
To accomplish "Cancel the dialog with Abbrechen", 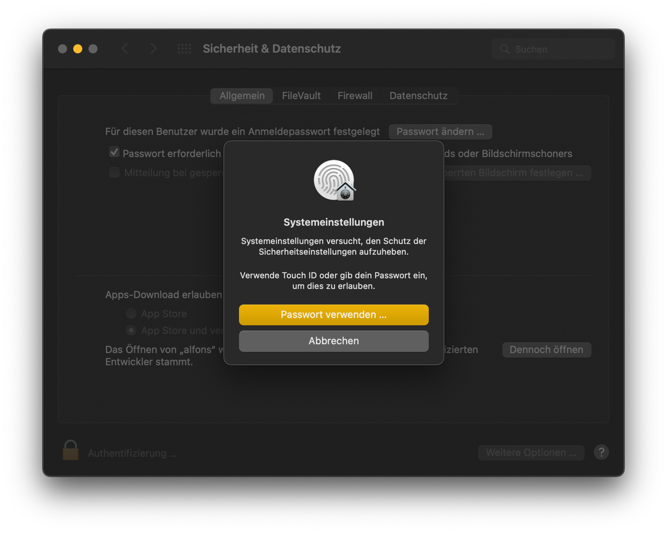I will [x=333, y=341].
